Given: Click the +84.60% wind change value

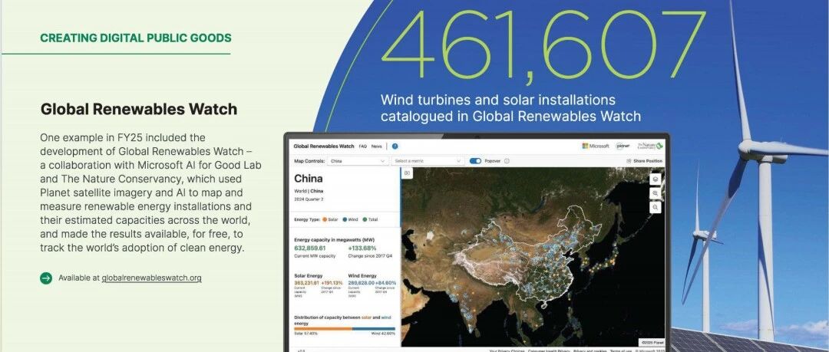Looking at the screenshot, I should 385,283.
